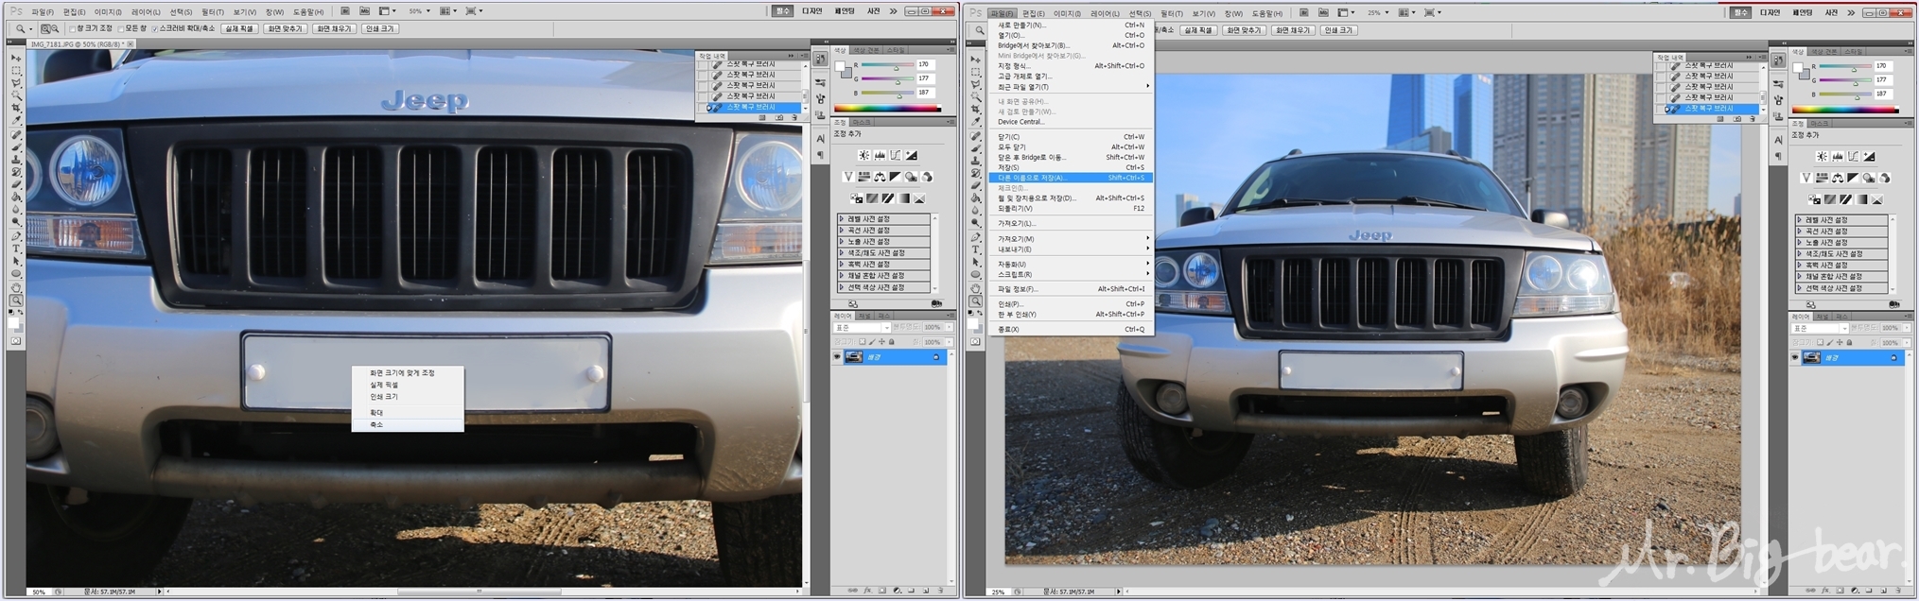Image resolution: width=1919 pixels, height=601 pixels.
Task: Click 화면 채우기 button in right options bar
Action: point(1292,30)
